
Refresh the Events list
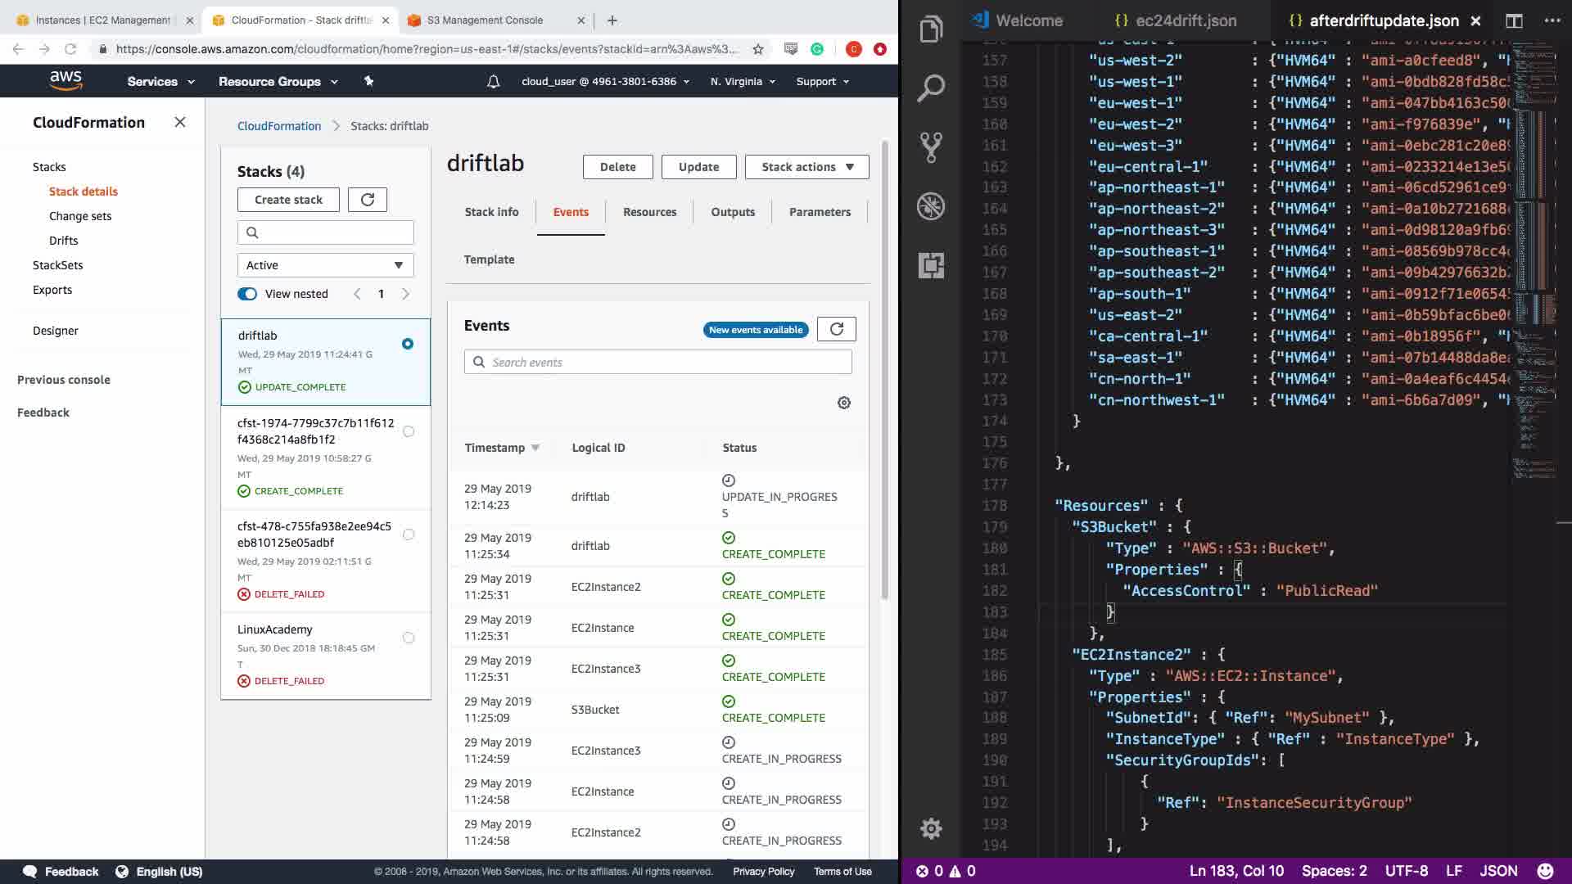pyautogui.click(x=836, y=329)
